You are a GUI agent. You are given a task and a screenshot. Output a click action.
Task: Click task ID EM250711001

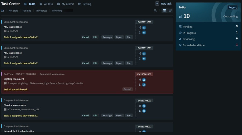144,48
